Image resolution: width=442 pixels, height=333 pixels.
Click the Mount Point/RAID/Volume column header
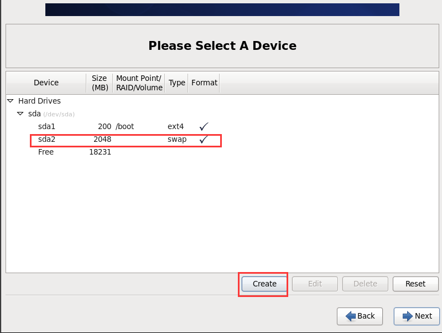point(139,83)
